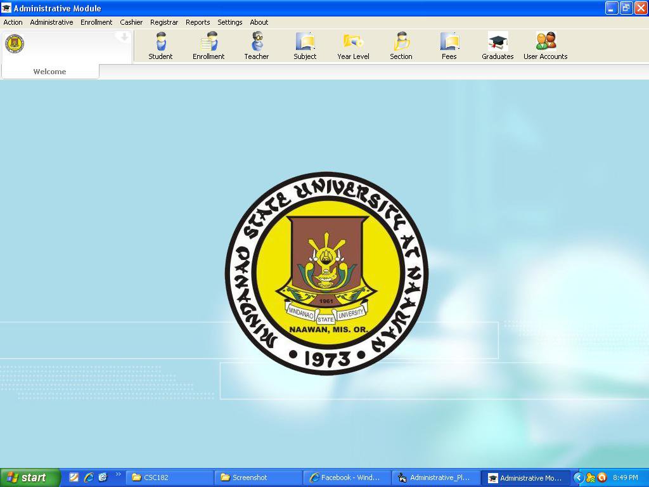Open the Administrative menu
649x487 pixels.
click(x=51, y=22)
